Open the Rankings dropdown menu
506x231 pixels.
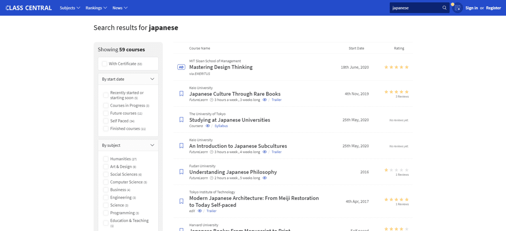point(96,8)
